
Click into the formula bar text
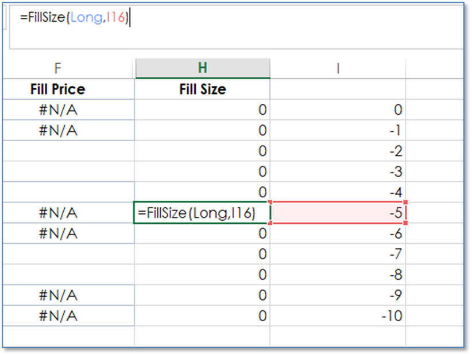[x=75, y=18]
